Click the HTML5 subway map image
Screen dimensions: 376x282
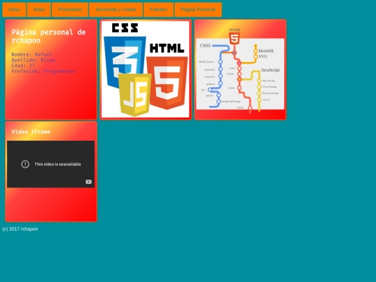tap(240, 71)
